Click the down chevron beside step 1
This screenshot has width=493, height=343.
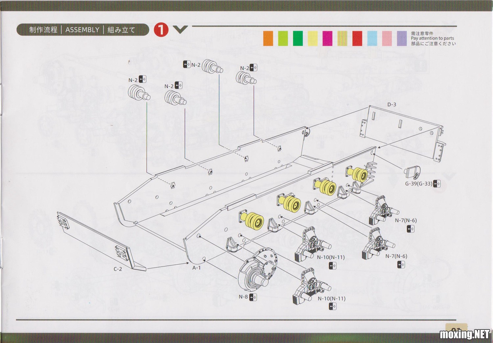180,30
